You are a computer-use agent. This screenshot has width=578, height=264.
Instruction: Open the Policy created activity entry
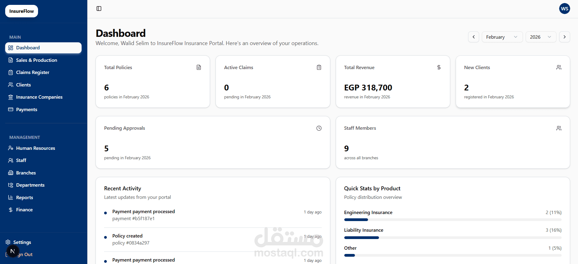click(x=127, y=236)
